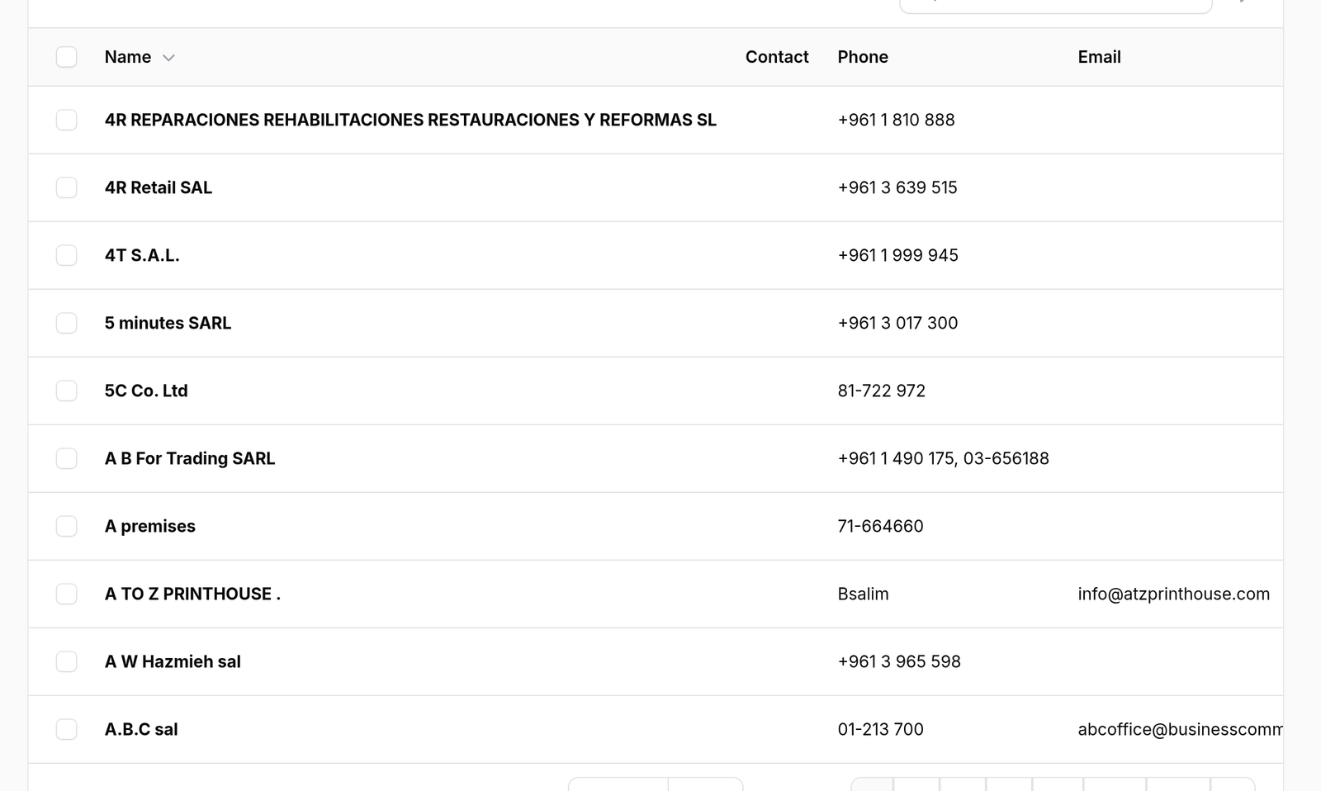Open the 4T S.A.L. entry

pos(142,255)
